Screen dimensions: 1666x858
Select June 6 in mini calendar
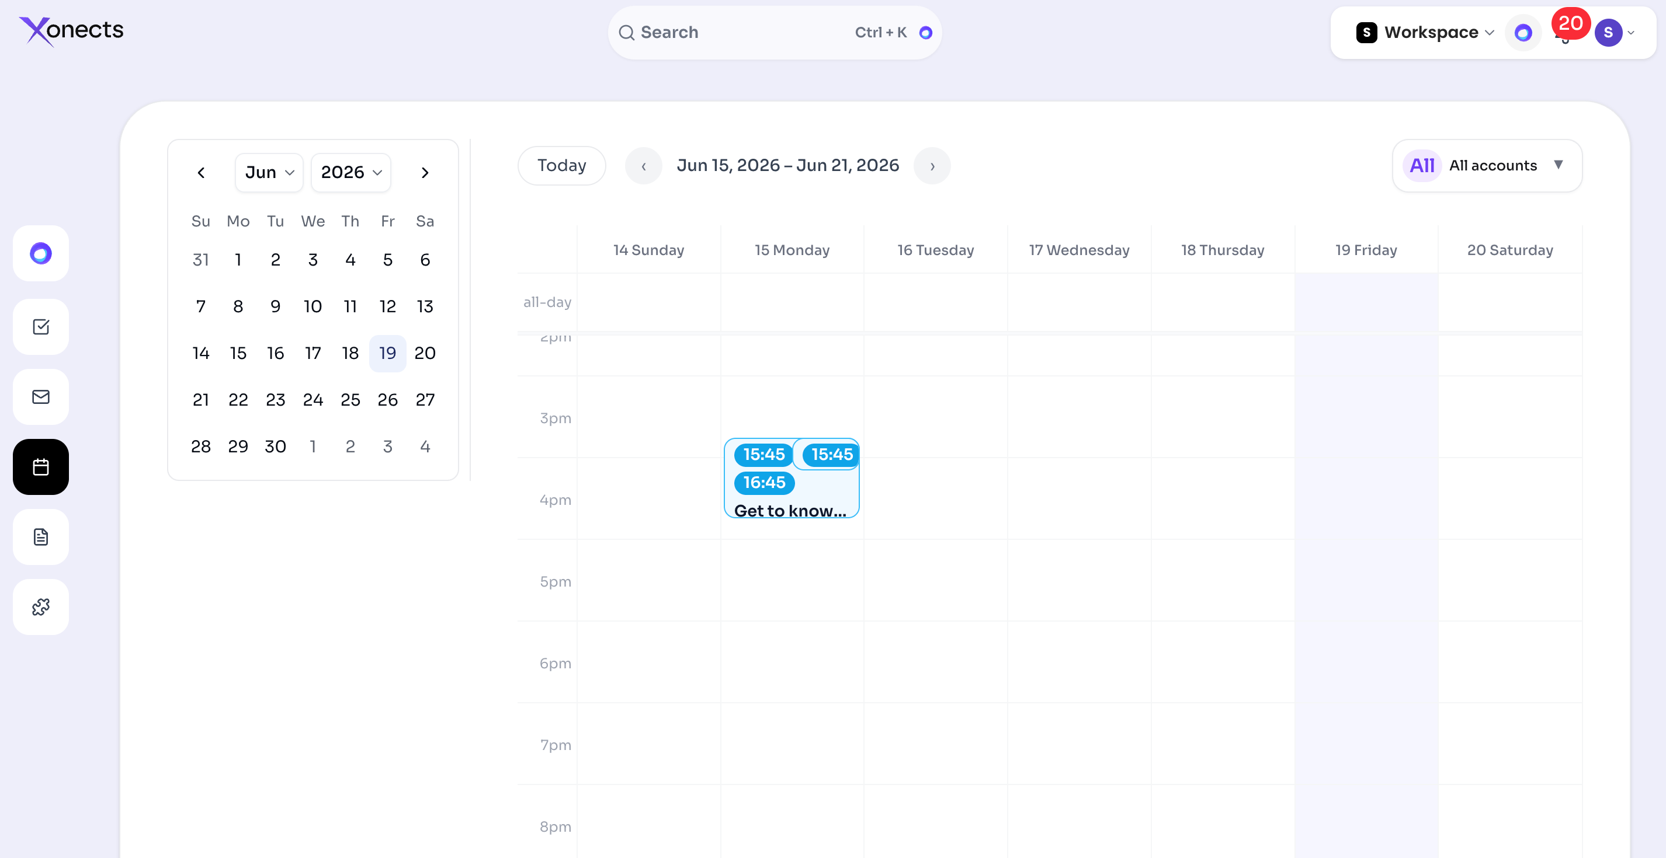pos(425,260)
